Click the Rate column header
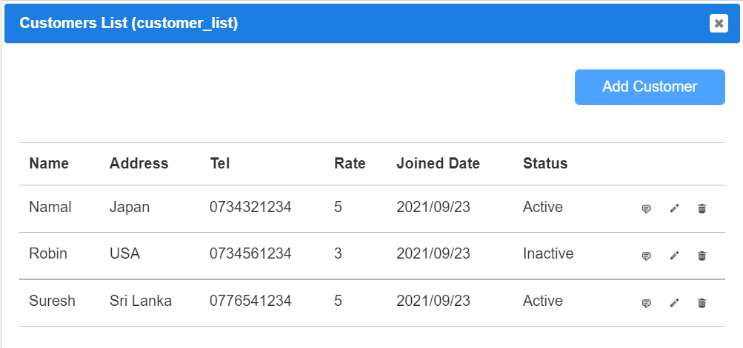 coord(350,163)
